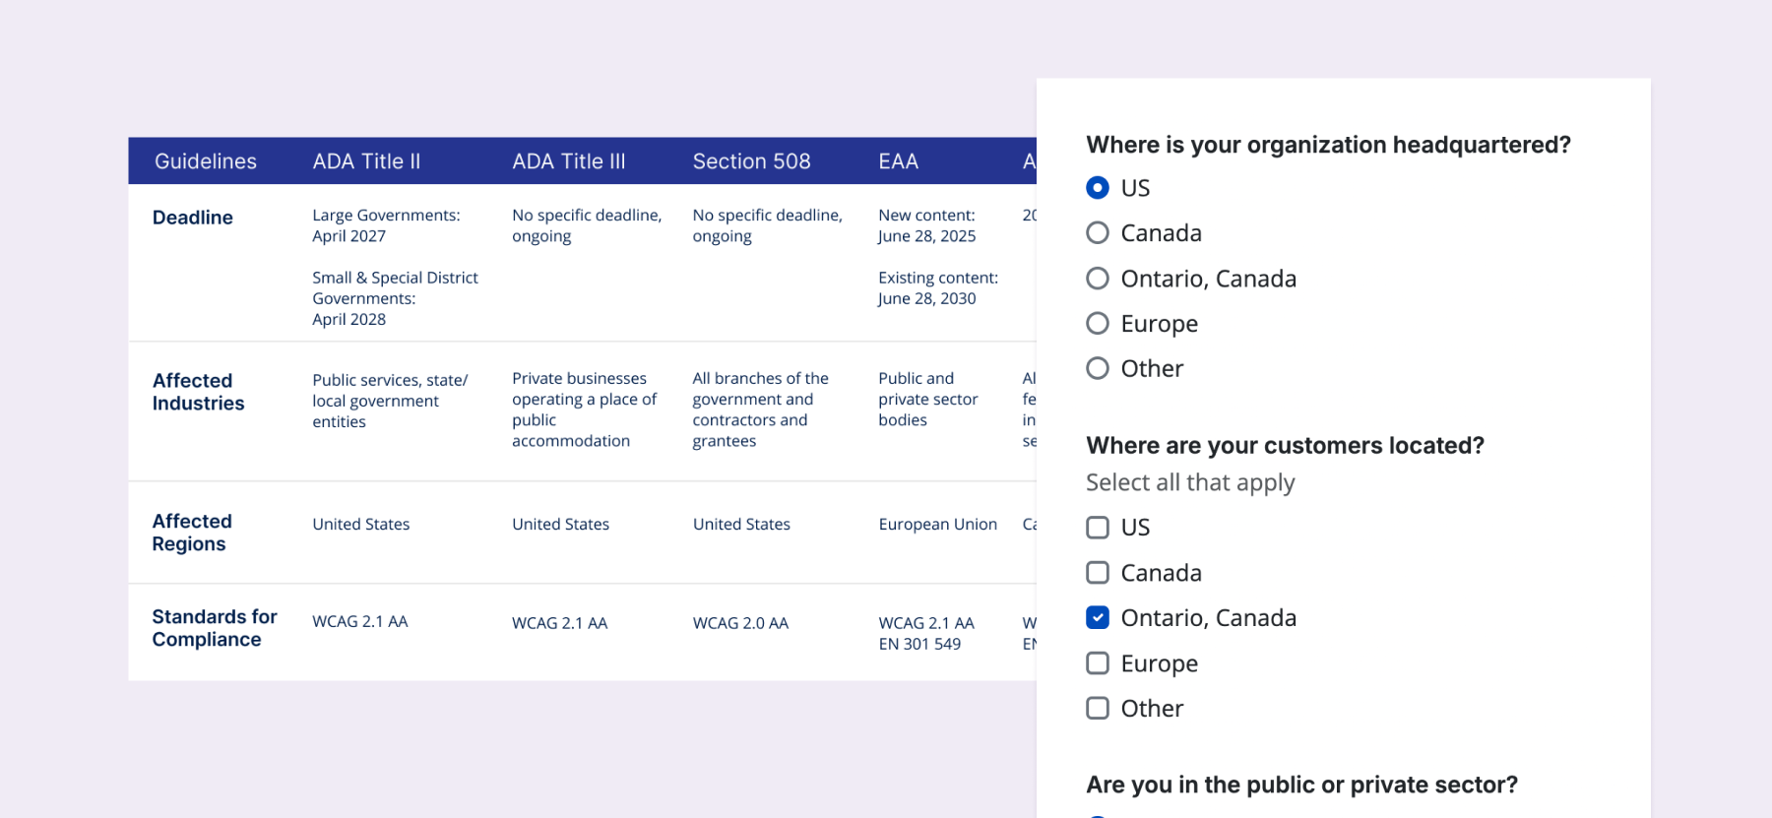
Task: Click the Standards for Compliance label
Action: tap(215, 628)
